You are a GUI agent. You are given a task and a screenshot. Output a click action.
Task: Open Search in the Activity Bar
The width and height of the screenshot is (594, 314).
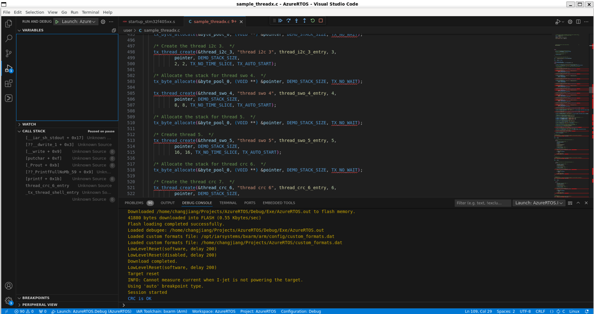pyautogui.click(x=8, y=38)
